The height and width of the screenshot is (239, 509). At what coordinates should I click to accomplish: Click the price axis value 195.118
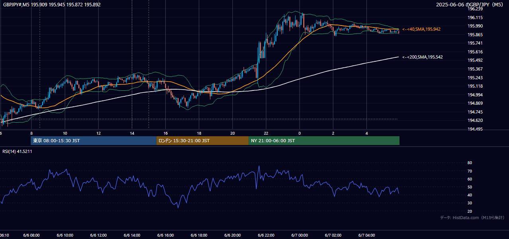[475, 86]
